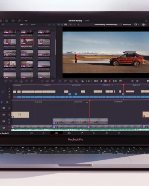Image resolution: width=149 pixels, height=186 pixels.
Task: Go to next clip marker button
Action: [133, 81]
